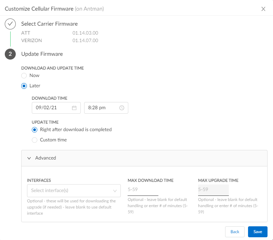Click the Max Download Time input

(x=143, y=189)
